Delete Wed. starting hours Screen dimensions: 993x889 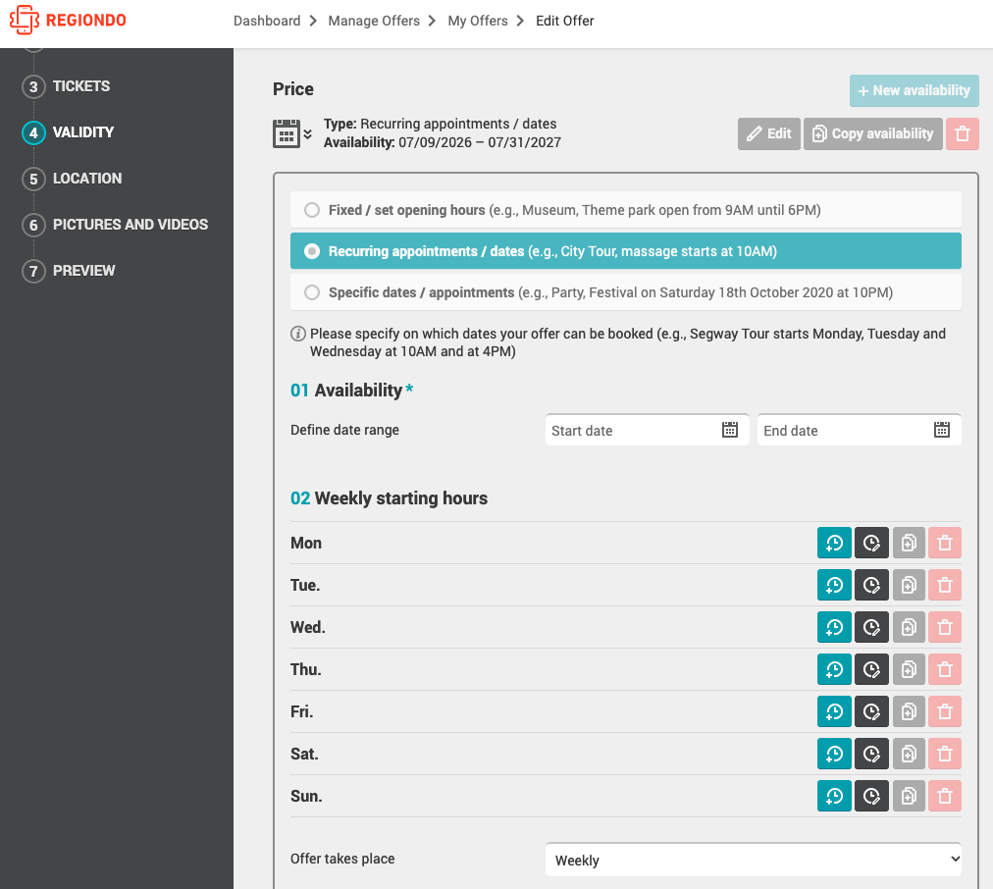coord(945,627)
